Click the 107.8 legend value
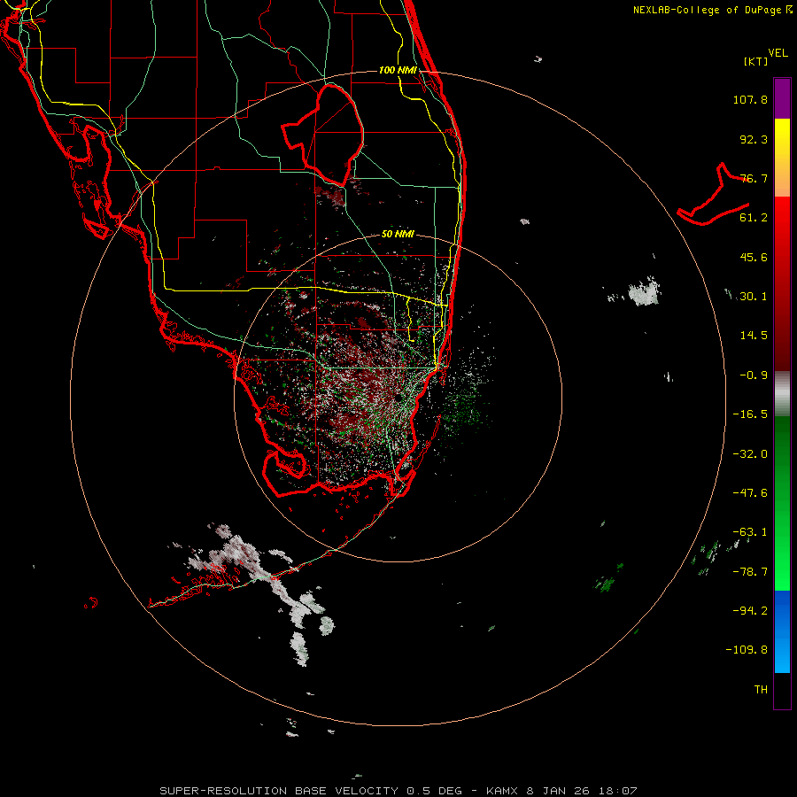Screen dimensions: 797x797 coord(750,99)
